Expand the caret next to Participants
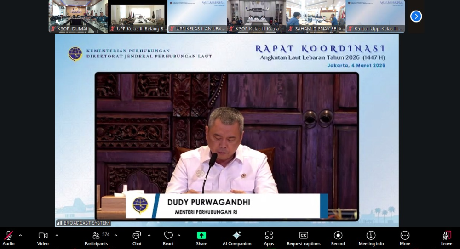This screenshot has width=460, height=249. pyautogui.click(x=116, y=235)
